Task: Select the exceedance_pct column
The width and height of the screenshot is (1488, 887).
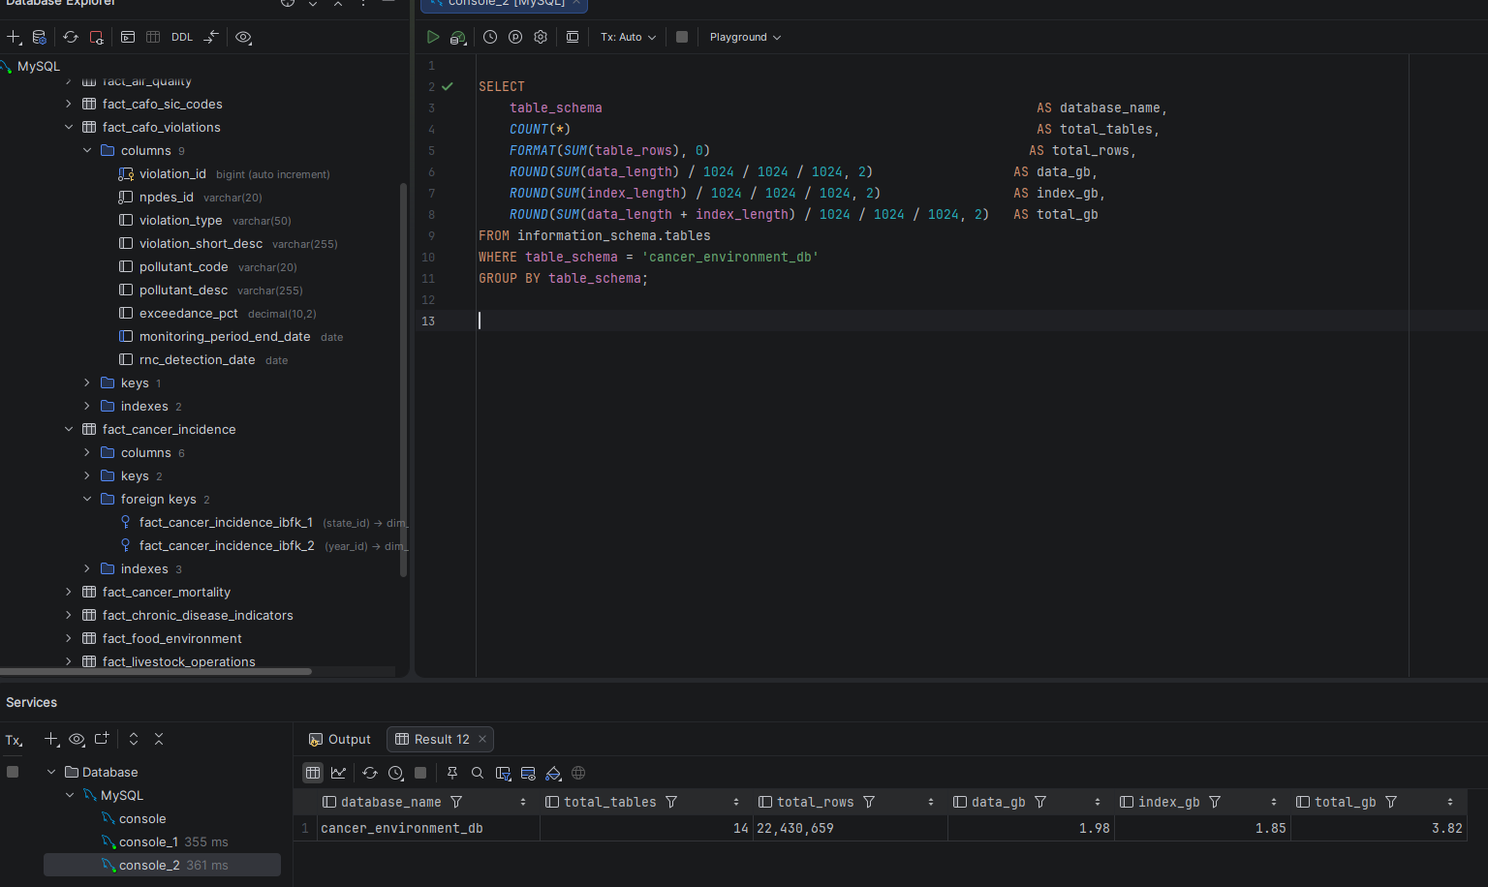Action: click(x=188, y=313)
